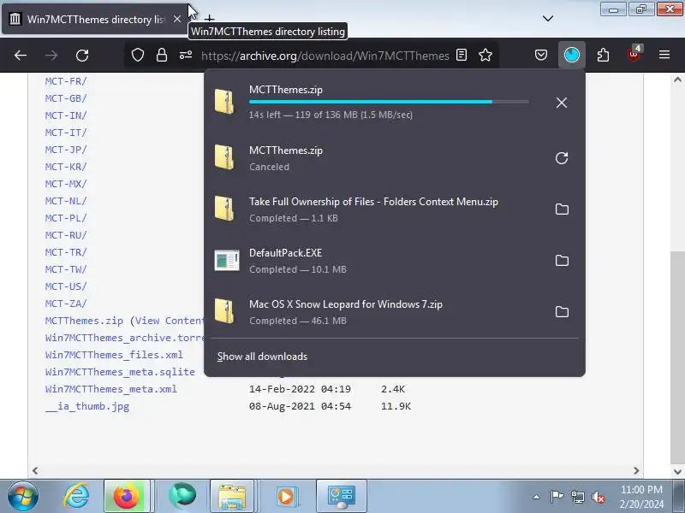Open the MCT-TR/ folder link
685x513 pixels.
coord(66,252)
